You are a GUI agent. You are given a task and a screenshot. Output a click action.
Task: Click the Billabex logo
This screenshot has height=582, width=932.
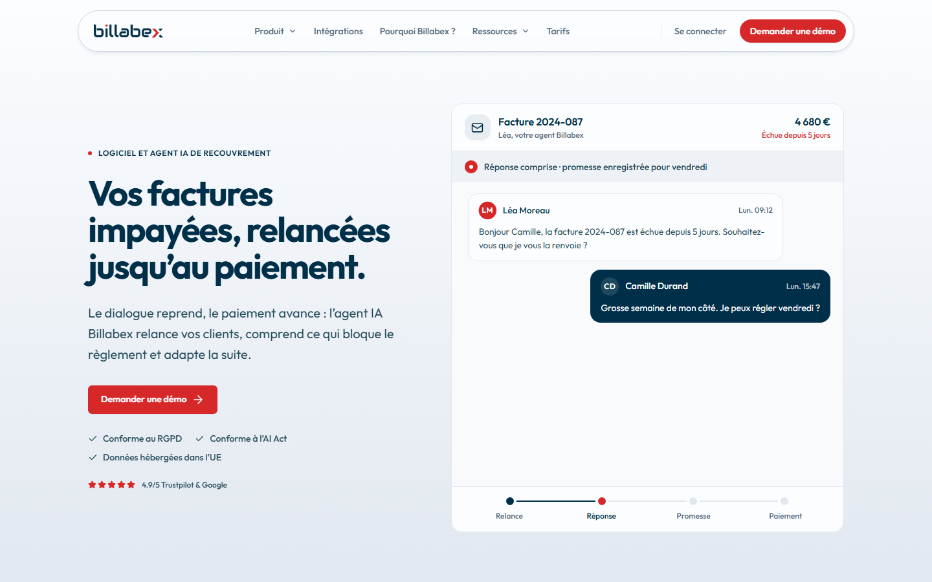pos(128,31)
